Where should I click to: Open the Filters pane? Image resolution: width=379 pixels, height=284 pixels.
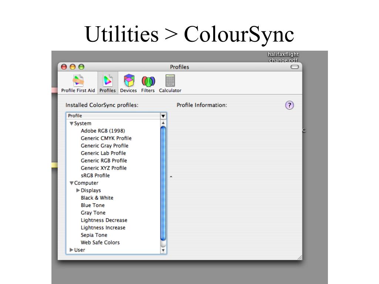pos(148,83)
